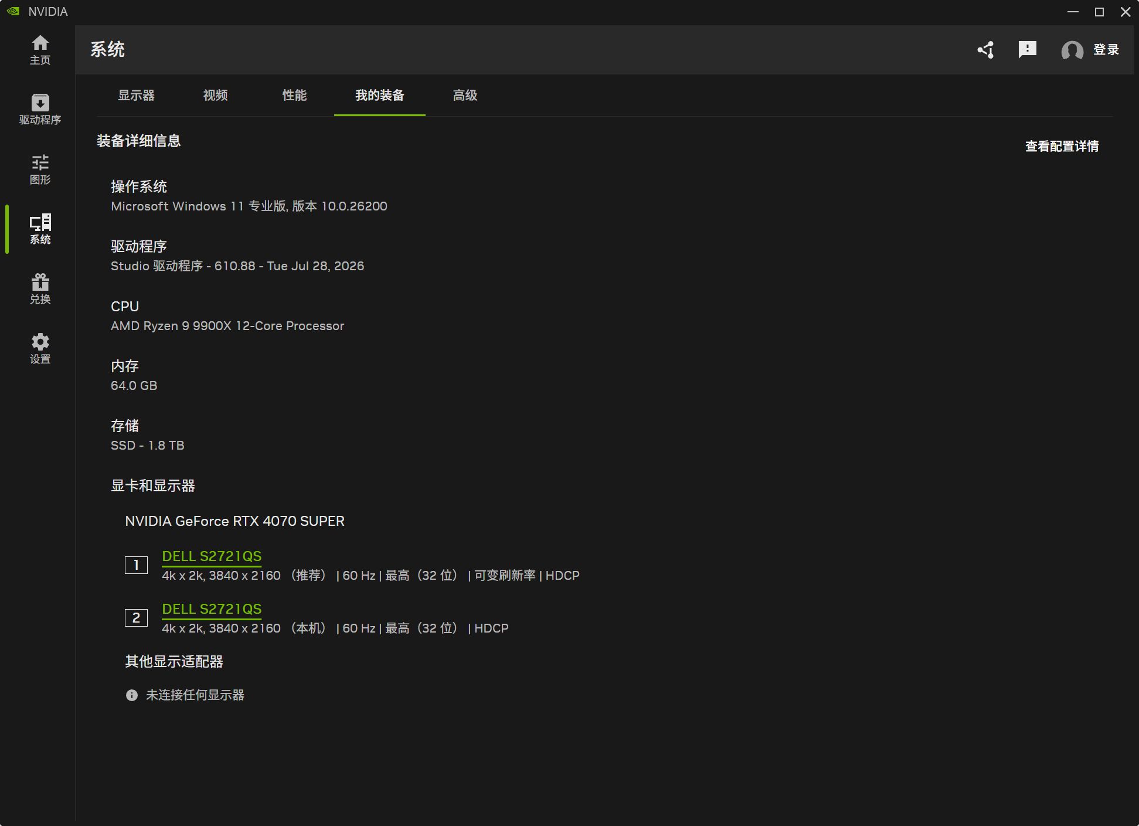Minimize the NVIDIA window
Viewport: 1139px width, 826px height.
point(1073,12)
